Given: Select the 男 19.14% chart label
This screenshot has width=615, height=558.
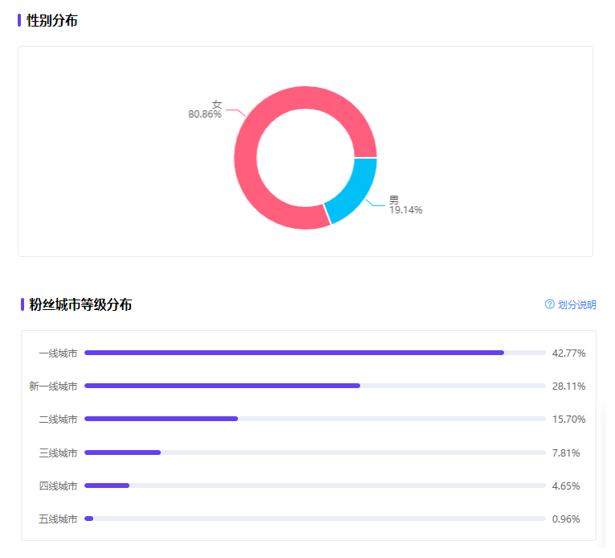Looking at the screenshot, I should (405, 205).
